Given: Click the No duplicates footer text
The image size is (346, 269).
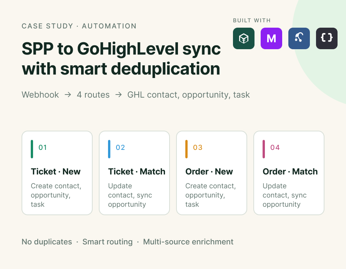Looking at the screenshot, I should 47,242.
